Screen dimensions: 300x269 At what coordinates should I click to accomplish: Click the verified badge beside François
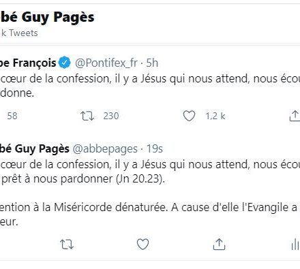point(65,63)
